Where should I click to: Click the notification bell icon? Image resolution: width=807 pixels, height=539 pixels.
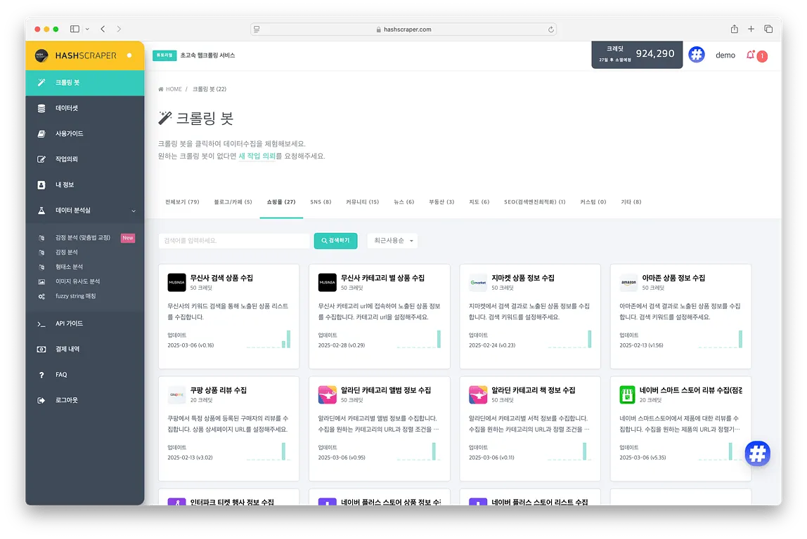(751, 55)
